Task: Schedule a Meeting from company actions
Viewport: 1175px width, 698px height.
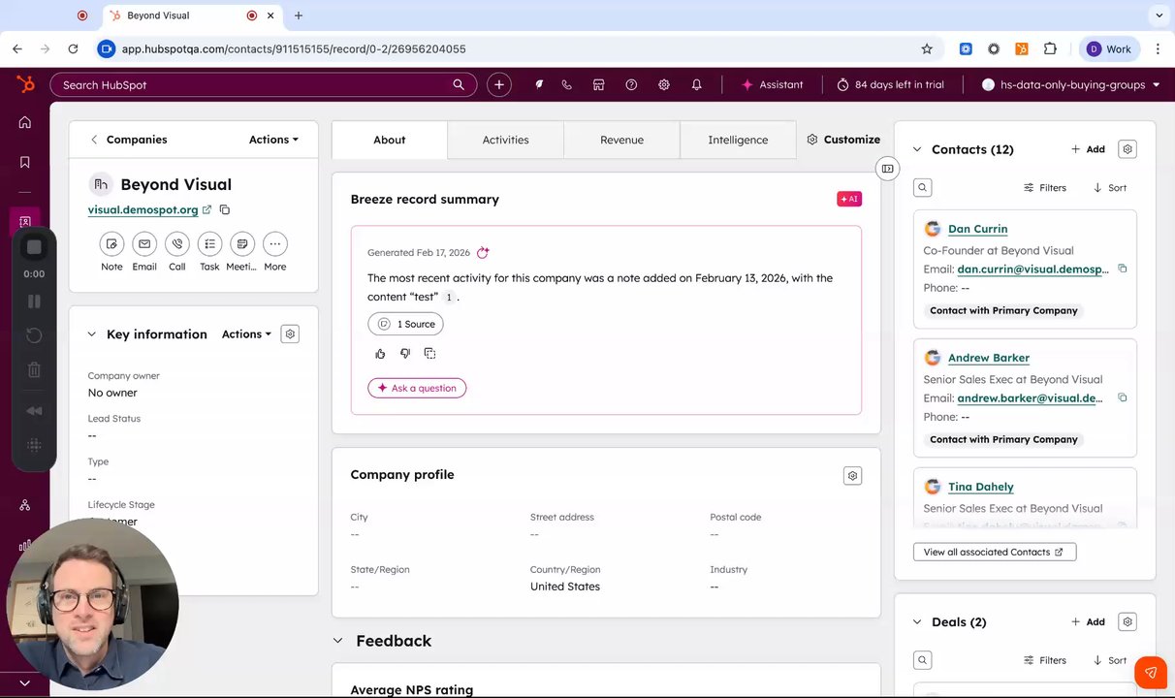Action: click(x=242, y=244)
